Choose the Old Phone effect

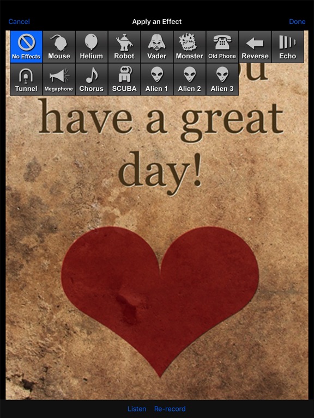click(222, 47)
